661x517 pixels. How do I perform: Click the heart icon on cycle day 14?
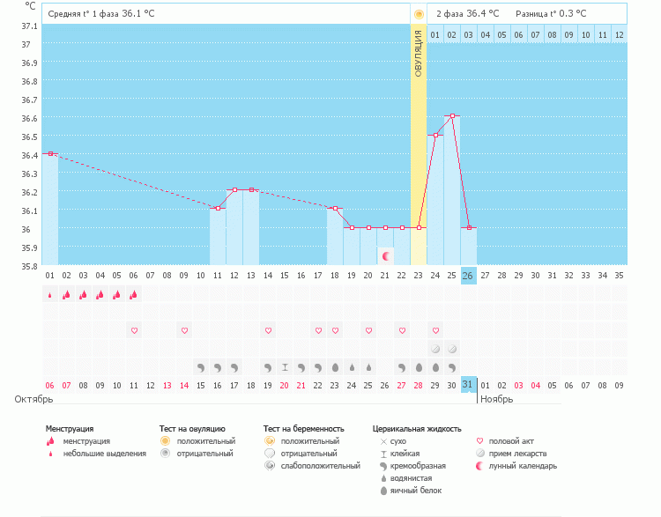[268, 330]
